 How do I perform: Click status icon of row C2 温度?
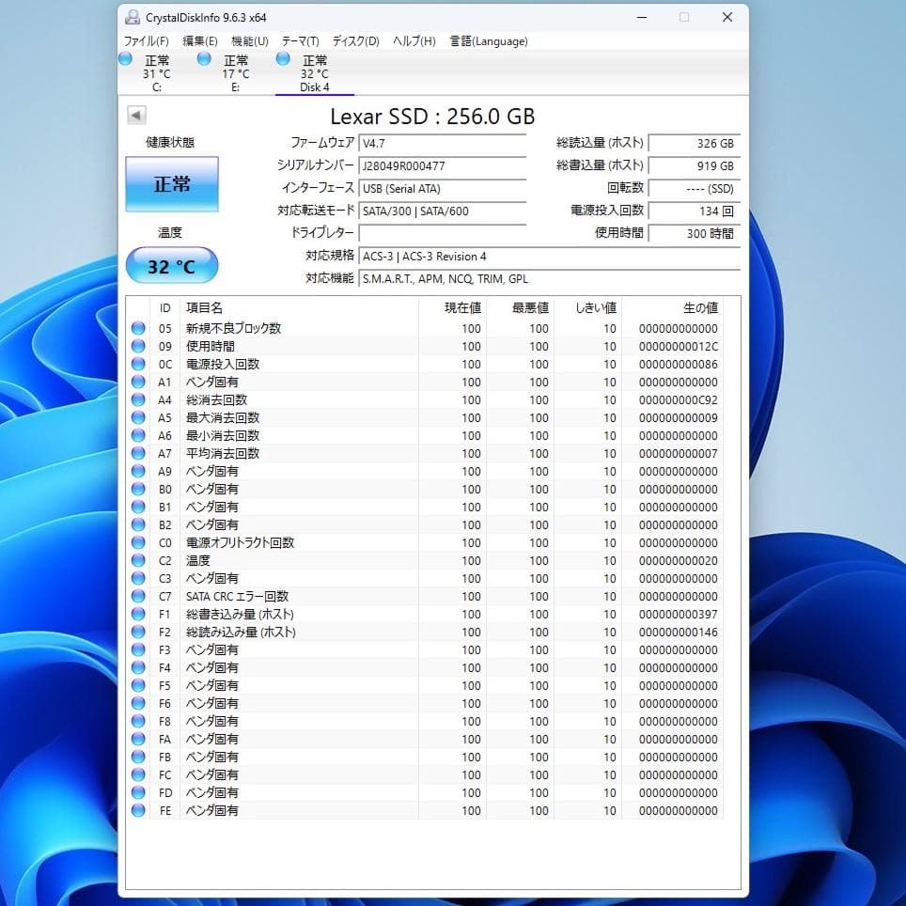click(138, 560)
